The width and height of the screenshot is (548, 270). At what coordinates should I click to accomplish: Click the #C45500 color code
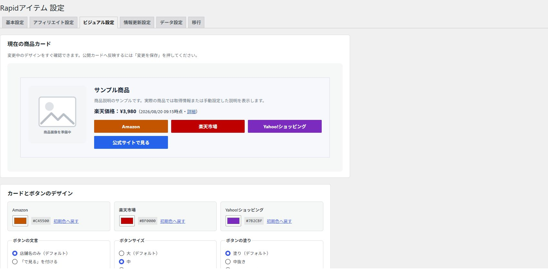coord(41,221)
